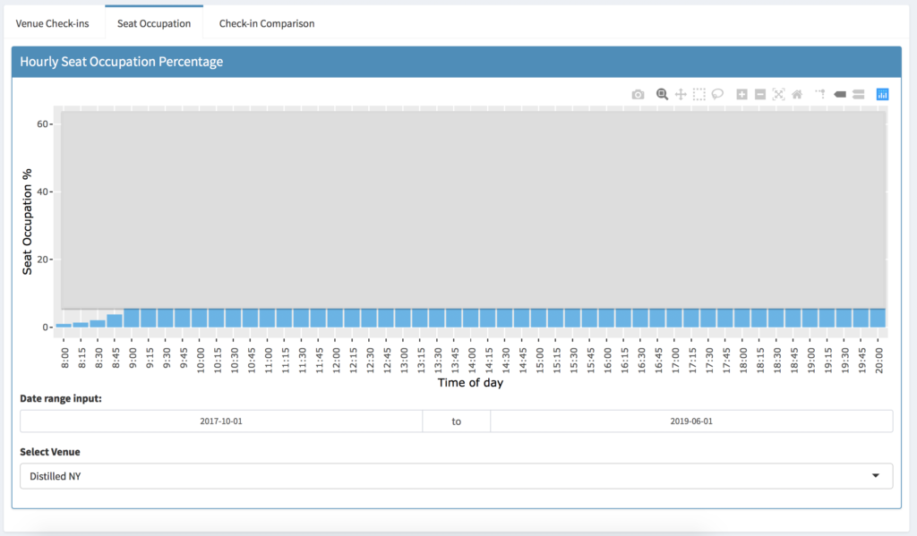The width and height of the screenshot is (917, 536).
Task: Select the Pan tool in plot toolbar
Action: 681,94
